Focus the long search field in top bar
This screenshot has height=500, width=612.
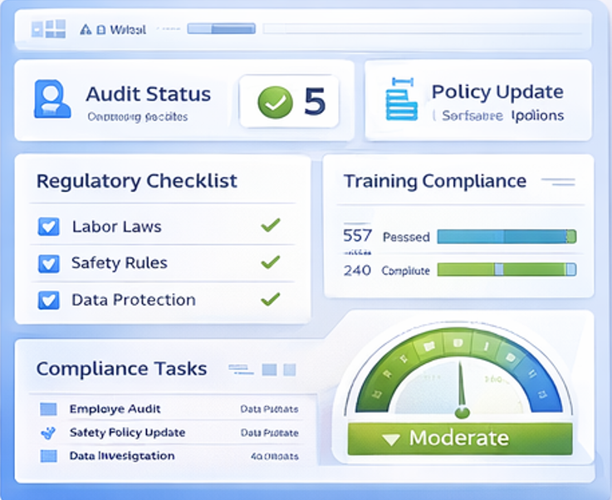click(x=424, y=29)
